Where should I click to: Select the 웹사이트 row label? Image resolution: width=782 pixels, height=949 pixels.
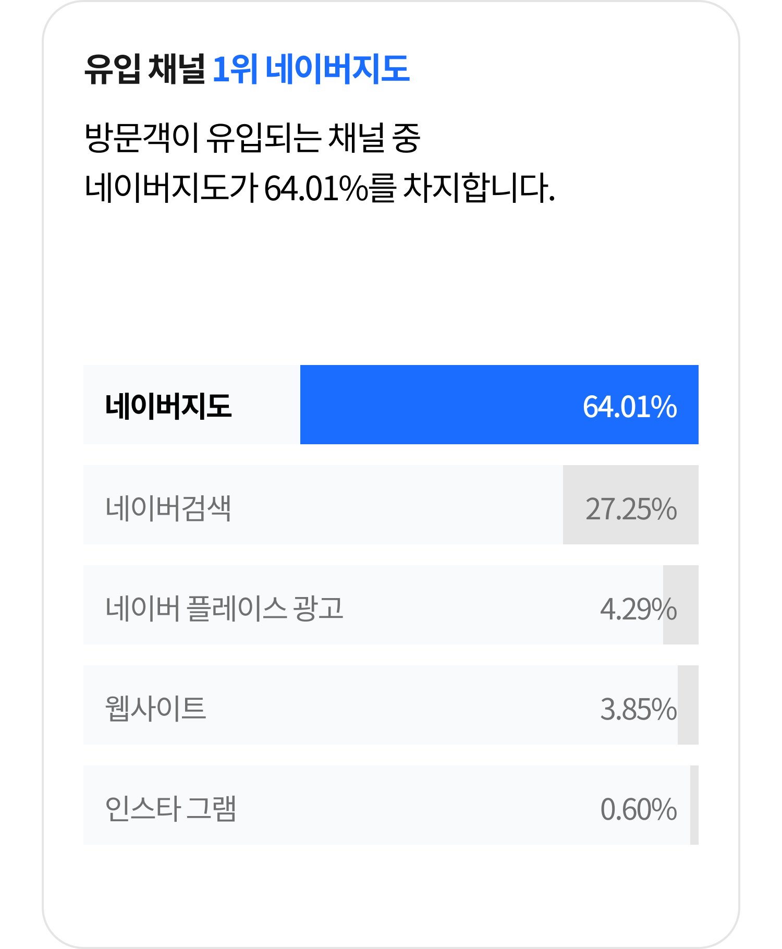155,708
